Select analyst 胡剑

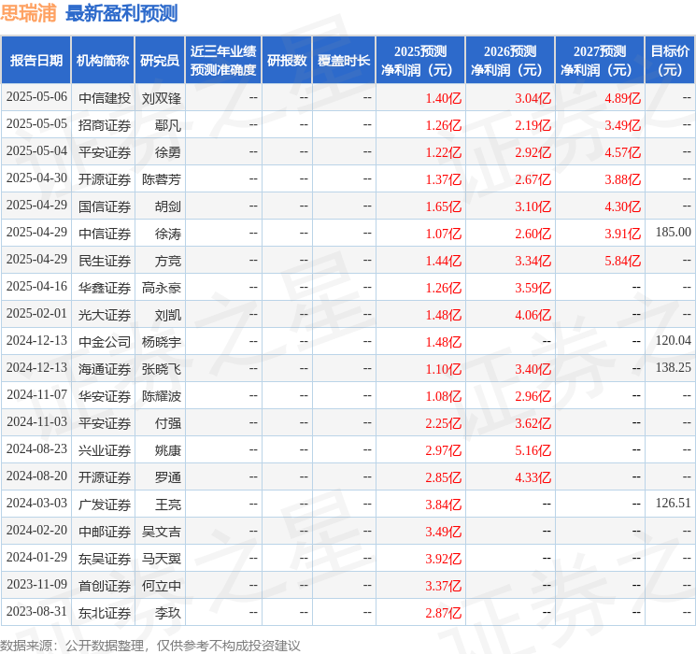coord(168,206)
